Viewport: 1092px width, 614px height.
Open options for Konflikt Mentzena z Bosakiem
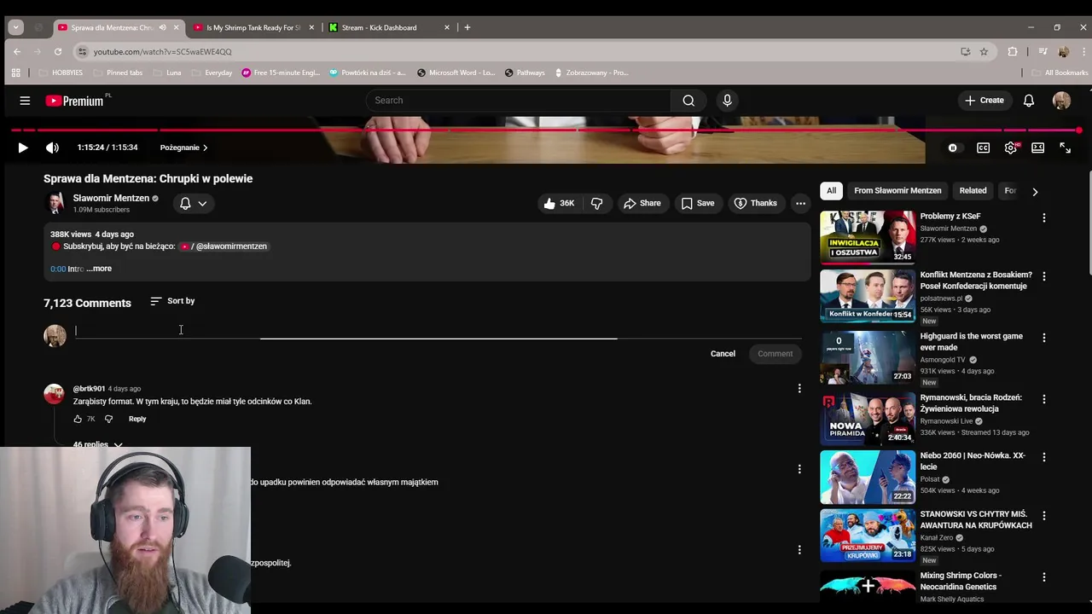pyautogui.click(x=1043, y=276)
